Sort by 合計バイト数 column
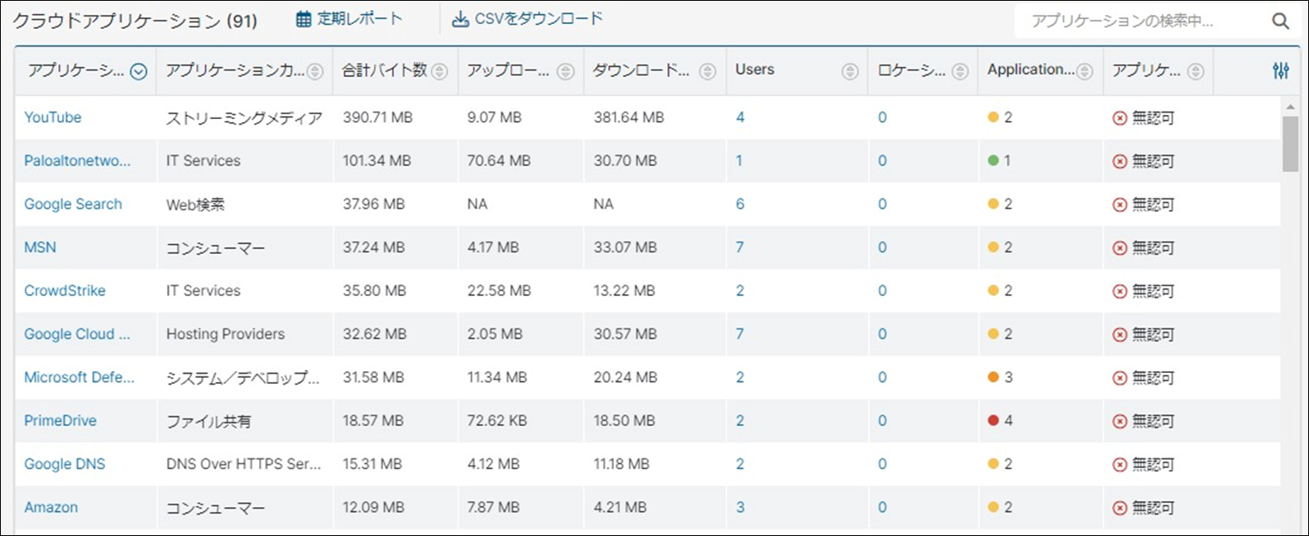 (439, 72)
